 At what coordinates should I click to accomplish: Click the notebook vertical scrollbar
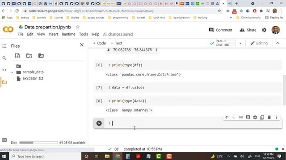(x=284, y=90)
